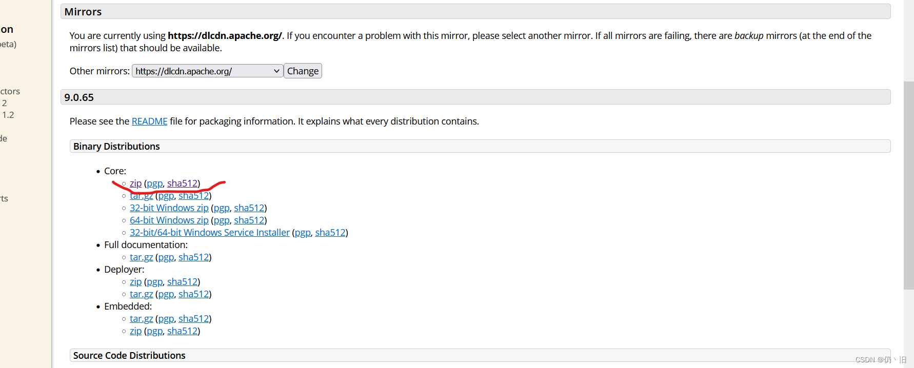The image size is (914, 368).
Task: Open the README file link
Action: 149,121
